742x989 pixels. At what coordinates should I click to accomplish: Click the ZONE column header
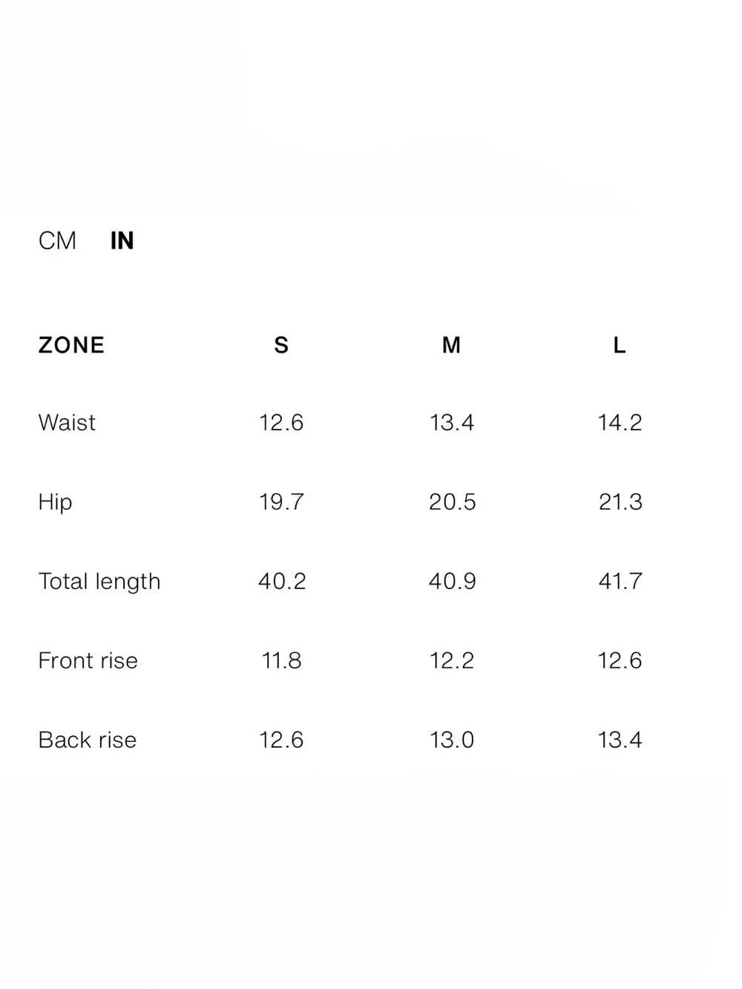pos(71,345)
